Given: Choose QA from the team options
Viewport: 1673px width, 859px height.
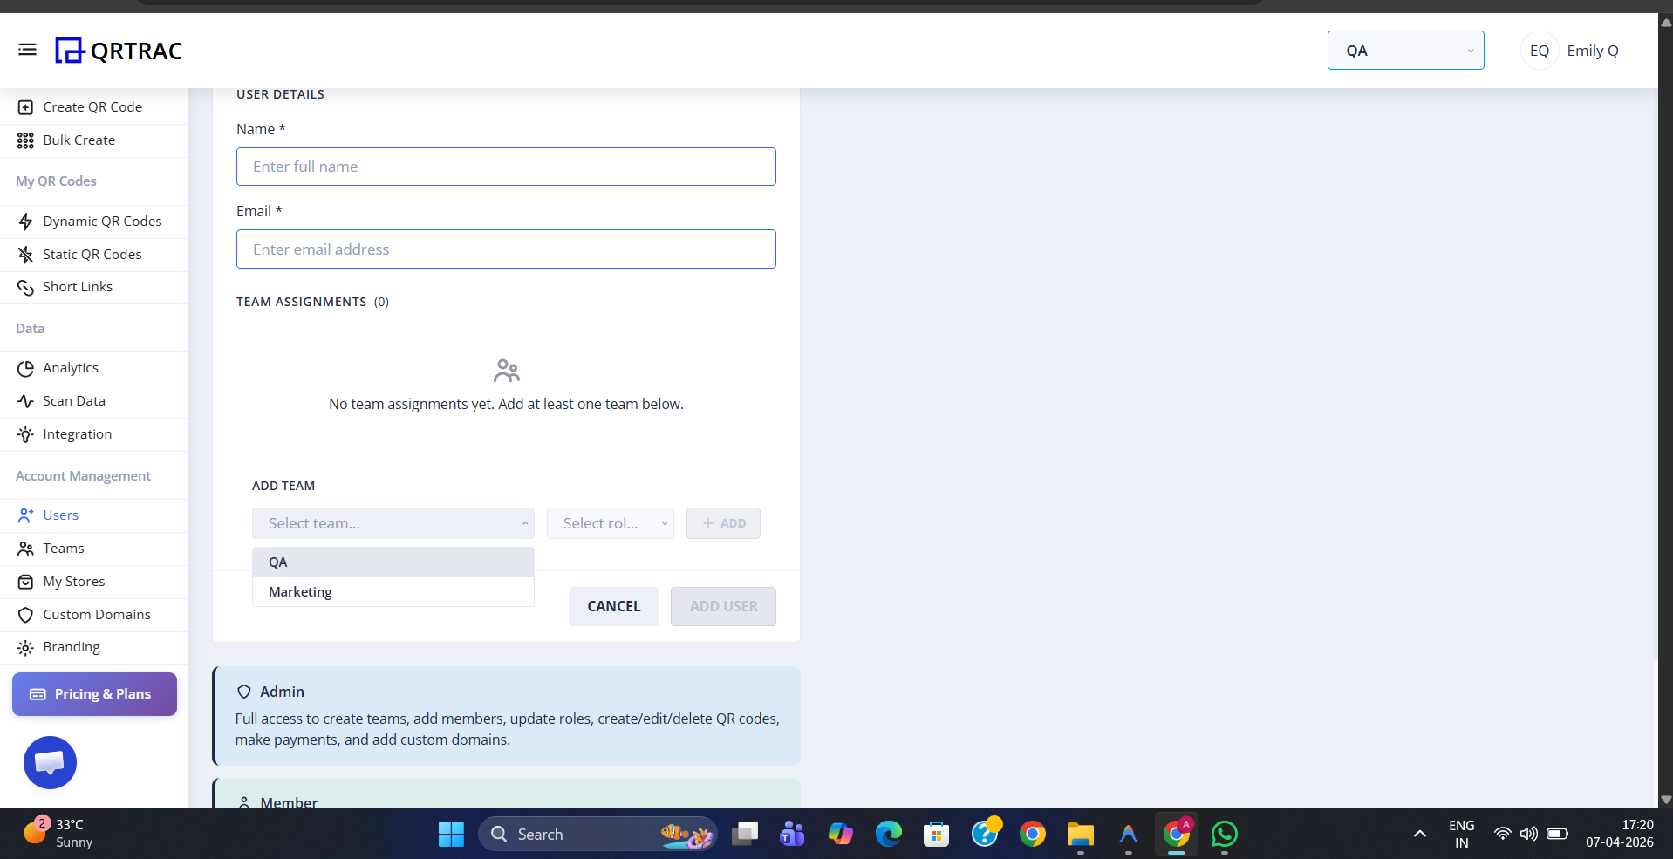Looking at the screenshot, I should [277, 562].
